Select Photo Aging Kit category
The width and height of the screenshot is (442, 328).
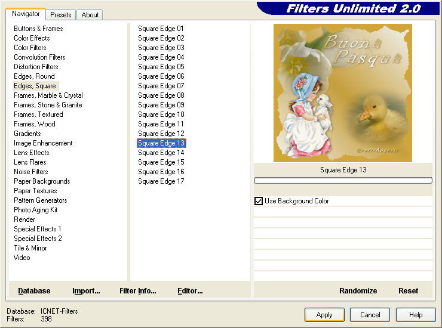(x=35, y=210)
